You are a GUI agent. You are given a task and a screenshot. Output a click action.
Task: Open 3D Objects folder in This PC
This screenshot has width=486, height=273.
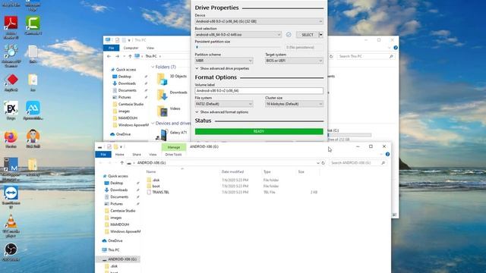[172, 79]
